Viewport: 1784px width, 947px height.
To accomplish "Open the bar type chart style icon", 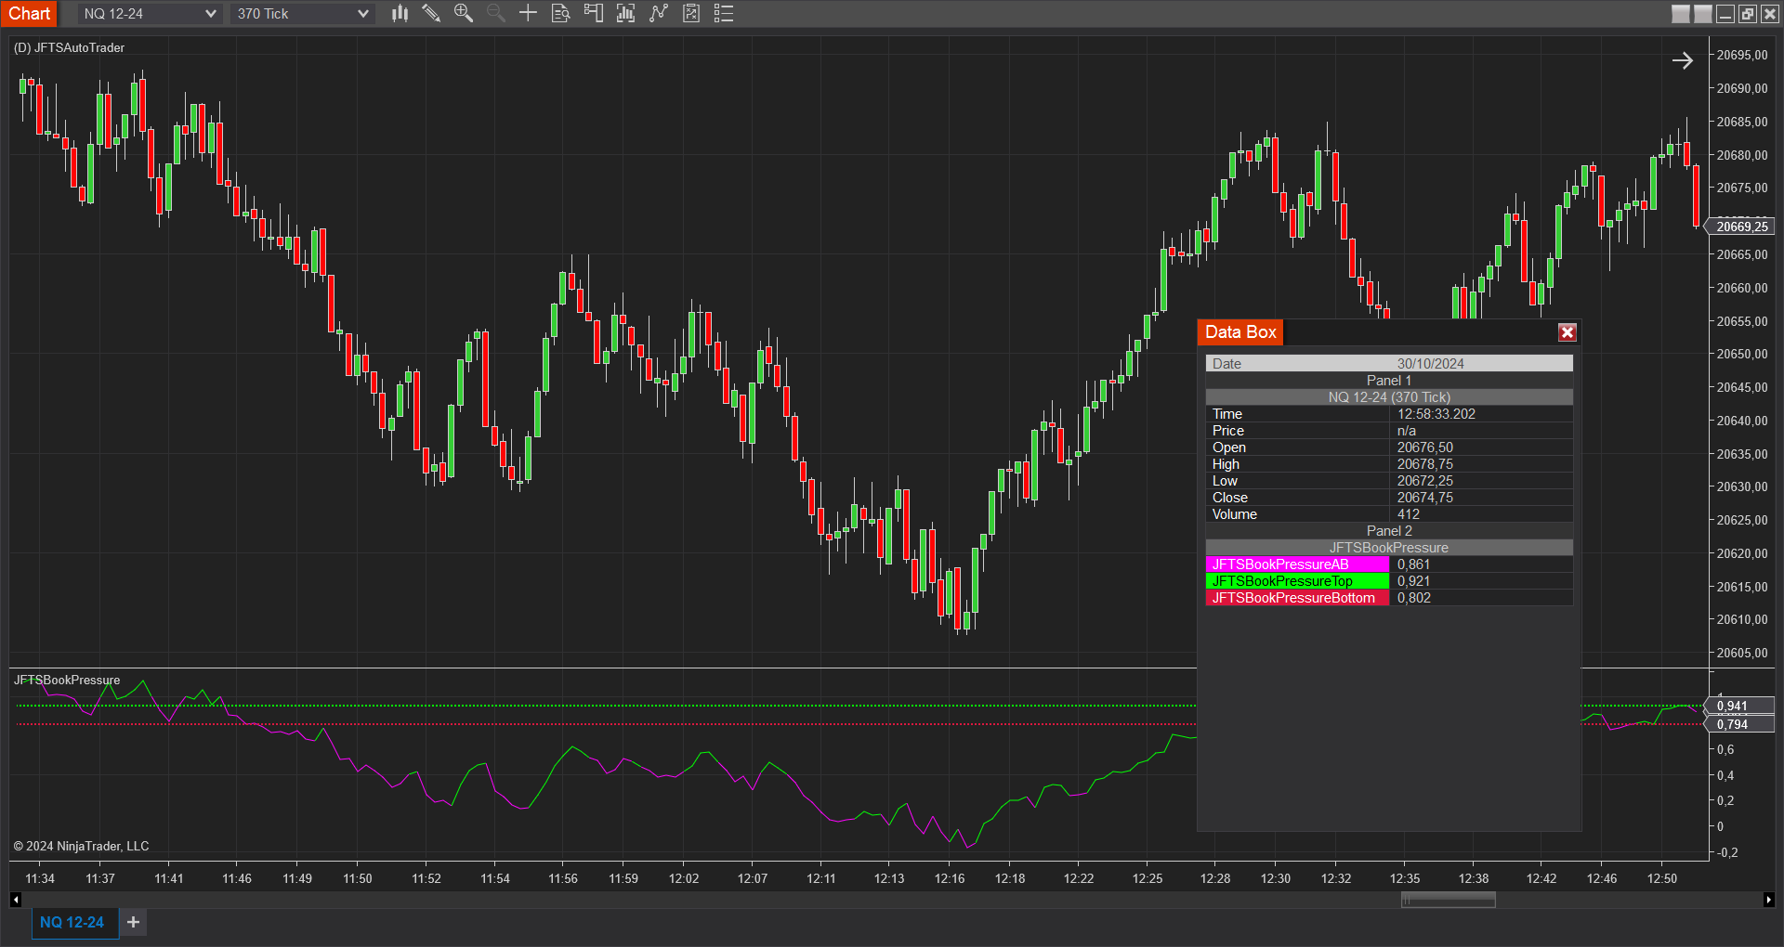I will [400, 13].
